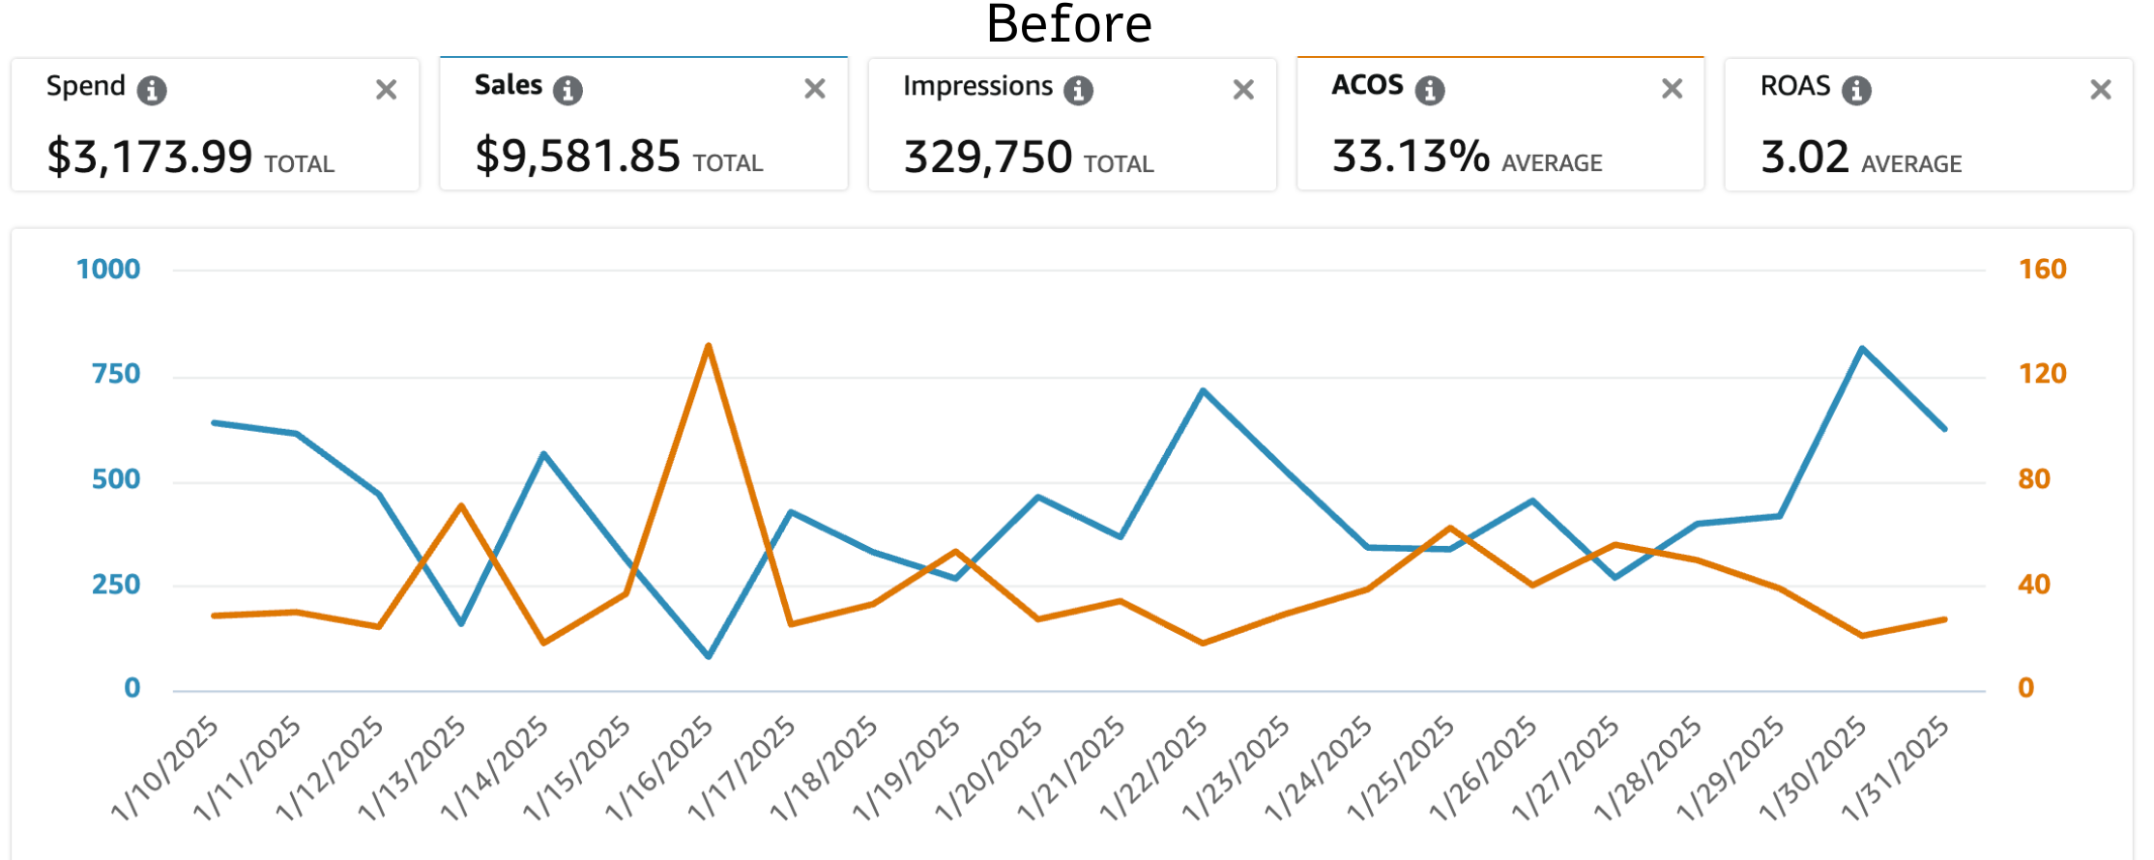
Task: Click the blue Sales point on 1/22/2025
Action: [1203, 391]
